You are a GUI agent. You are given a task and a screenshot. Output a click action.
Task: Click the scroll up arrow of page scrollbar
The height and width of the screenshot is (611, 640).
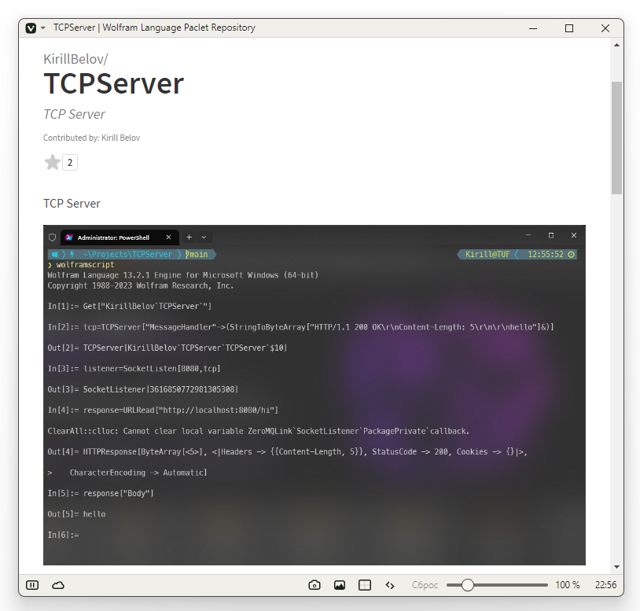click(616, 45)
